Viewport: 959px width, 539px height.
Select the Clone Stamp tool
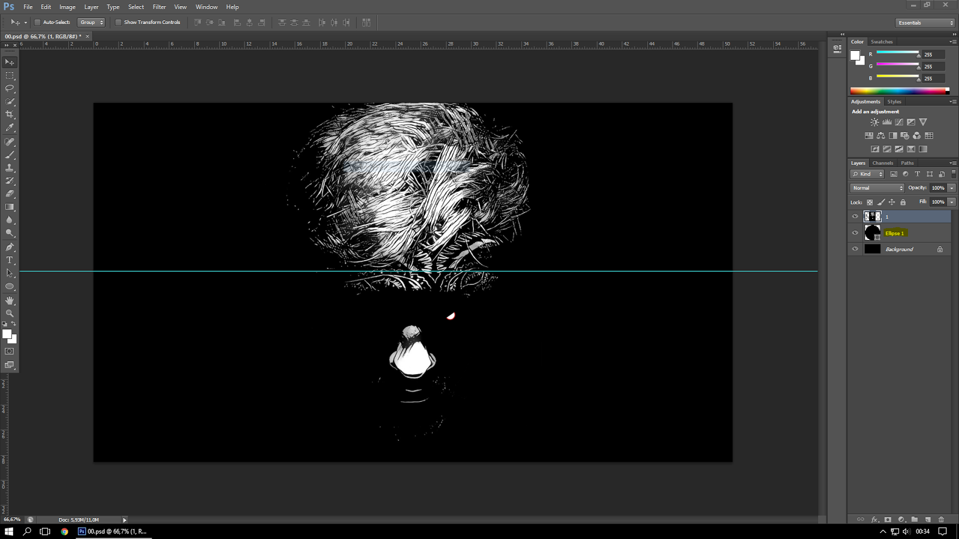click(10, 168)
